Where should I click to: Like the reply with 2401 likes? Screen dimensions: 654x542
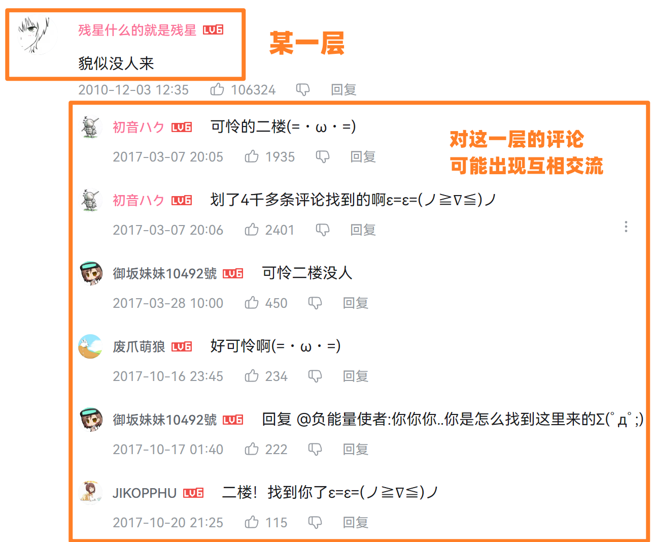click(x=252, y=230)
